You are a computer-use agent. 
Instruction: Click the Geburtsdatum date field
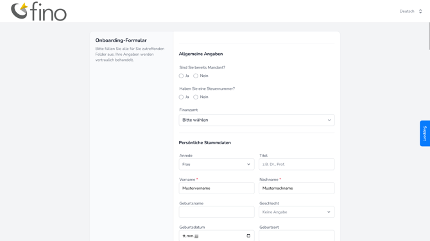[x=217, y=235]
